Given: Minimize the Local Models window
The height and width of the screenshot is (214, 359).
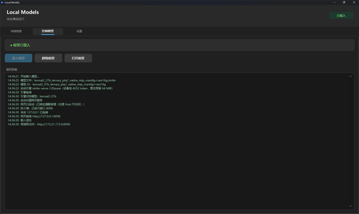Looking at the screenshot, I should point(334,3).
